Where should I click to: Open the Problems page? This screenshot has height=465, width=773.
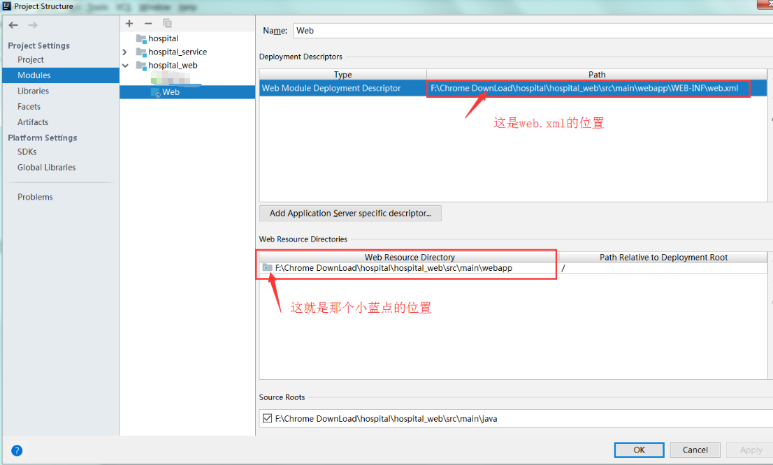point(35,197)
